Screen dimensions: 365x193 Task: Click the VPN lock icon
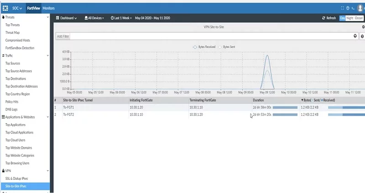[3, 171]
